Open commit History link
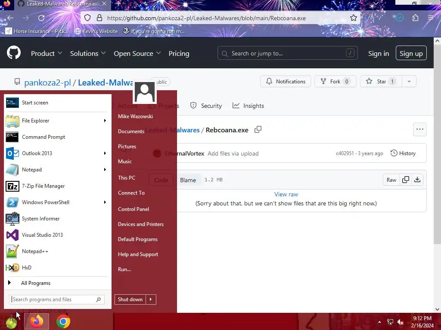 [403, 153]
